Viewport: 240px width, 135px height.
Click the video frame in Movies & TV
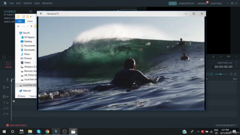121,63
